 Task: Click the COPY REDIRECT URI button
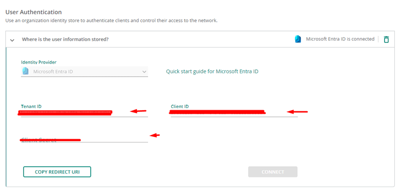tap(57, 172)
